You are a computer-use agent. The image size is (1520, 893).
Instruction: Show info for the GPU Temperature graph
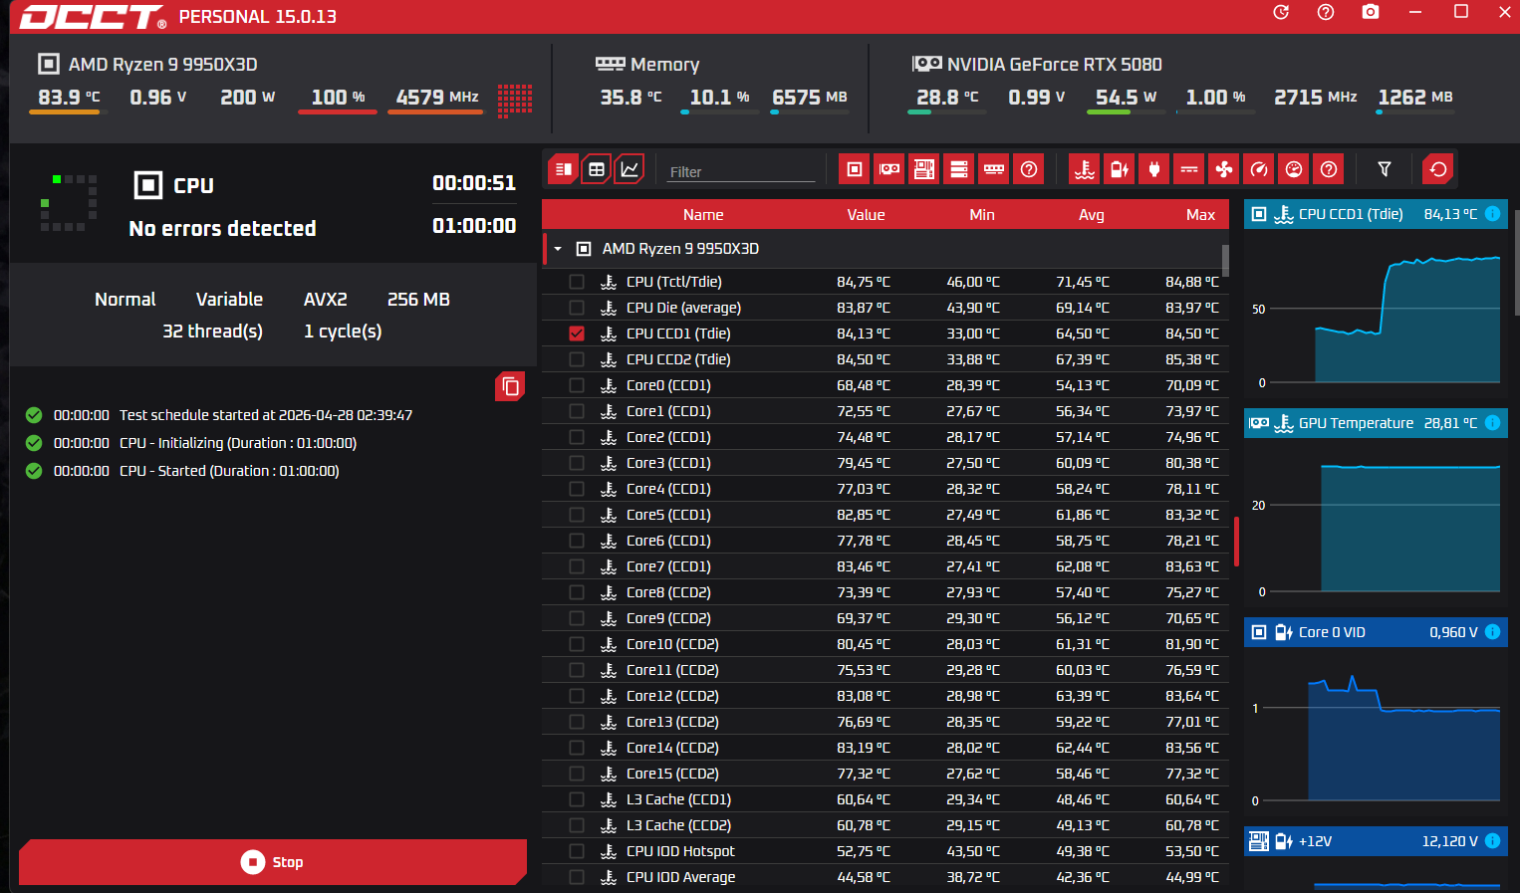point(1493,422)
